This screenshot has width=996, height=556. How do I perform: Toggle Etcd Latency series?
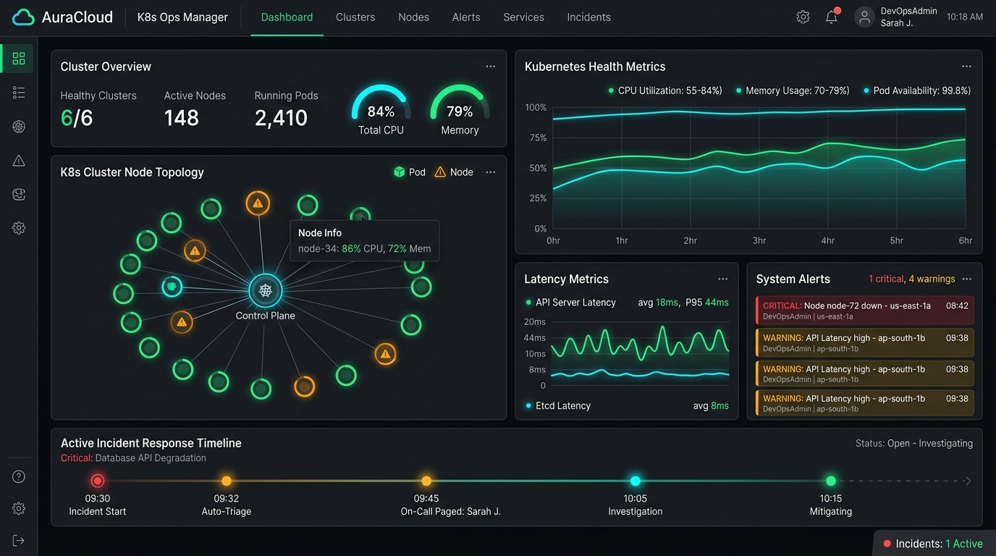[558, 406]
